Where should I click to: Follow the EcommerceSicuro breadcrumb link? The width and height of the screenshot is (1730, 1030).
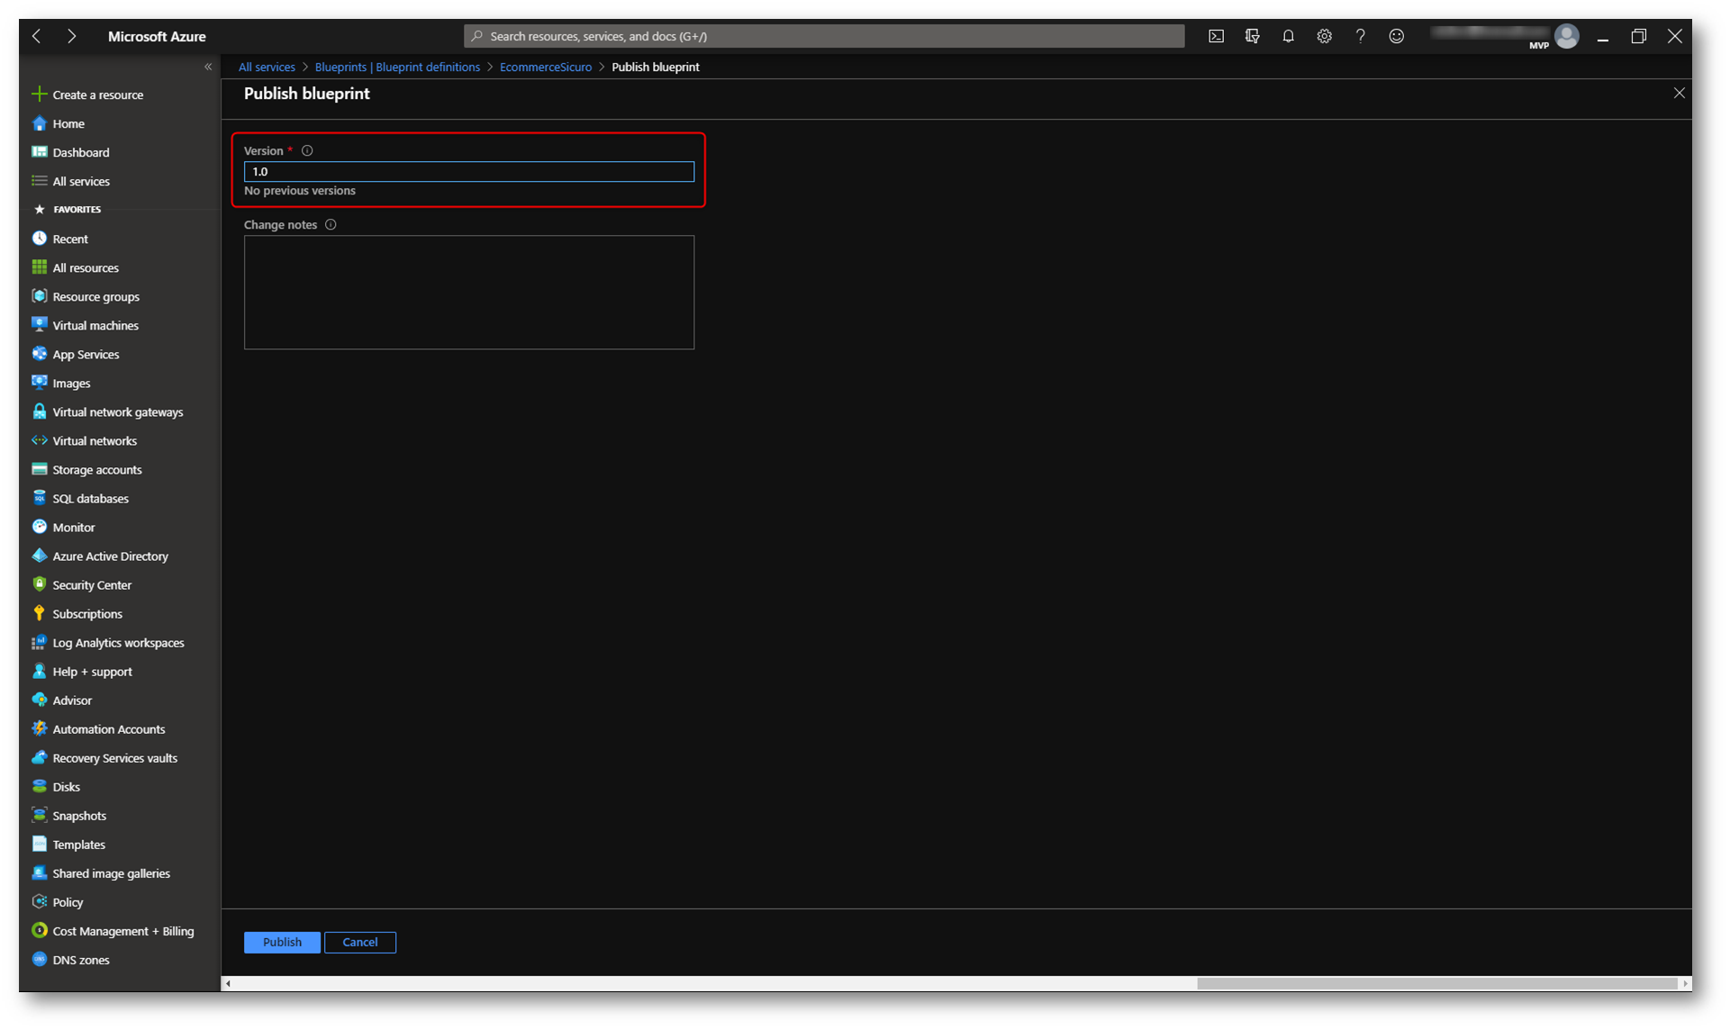[x=546, y=67]
